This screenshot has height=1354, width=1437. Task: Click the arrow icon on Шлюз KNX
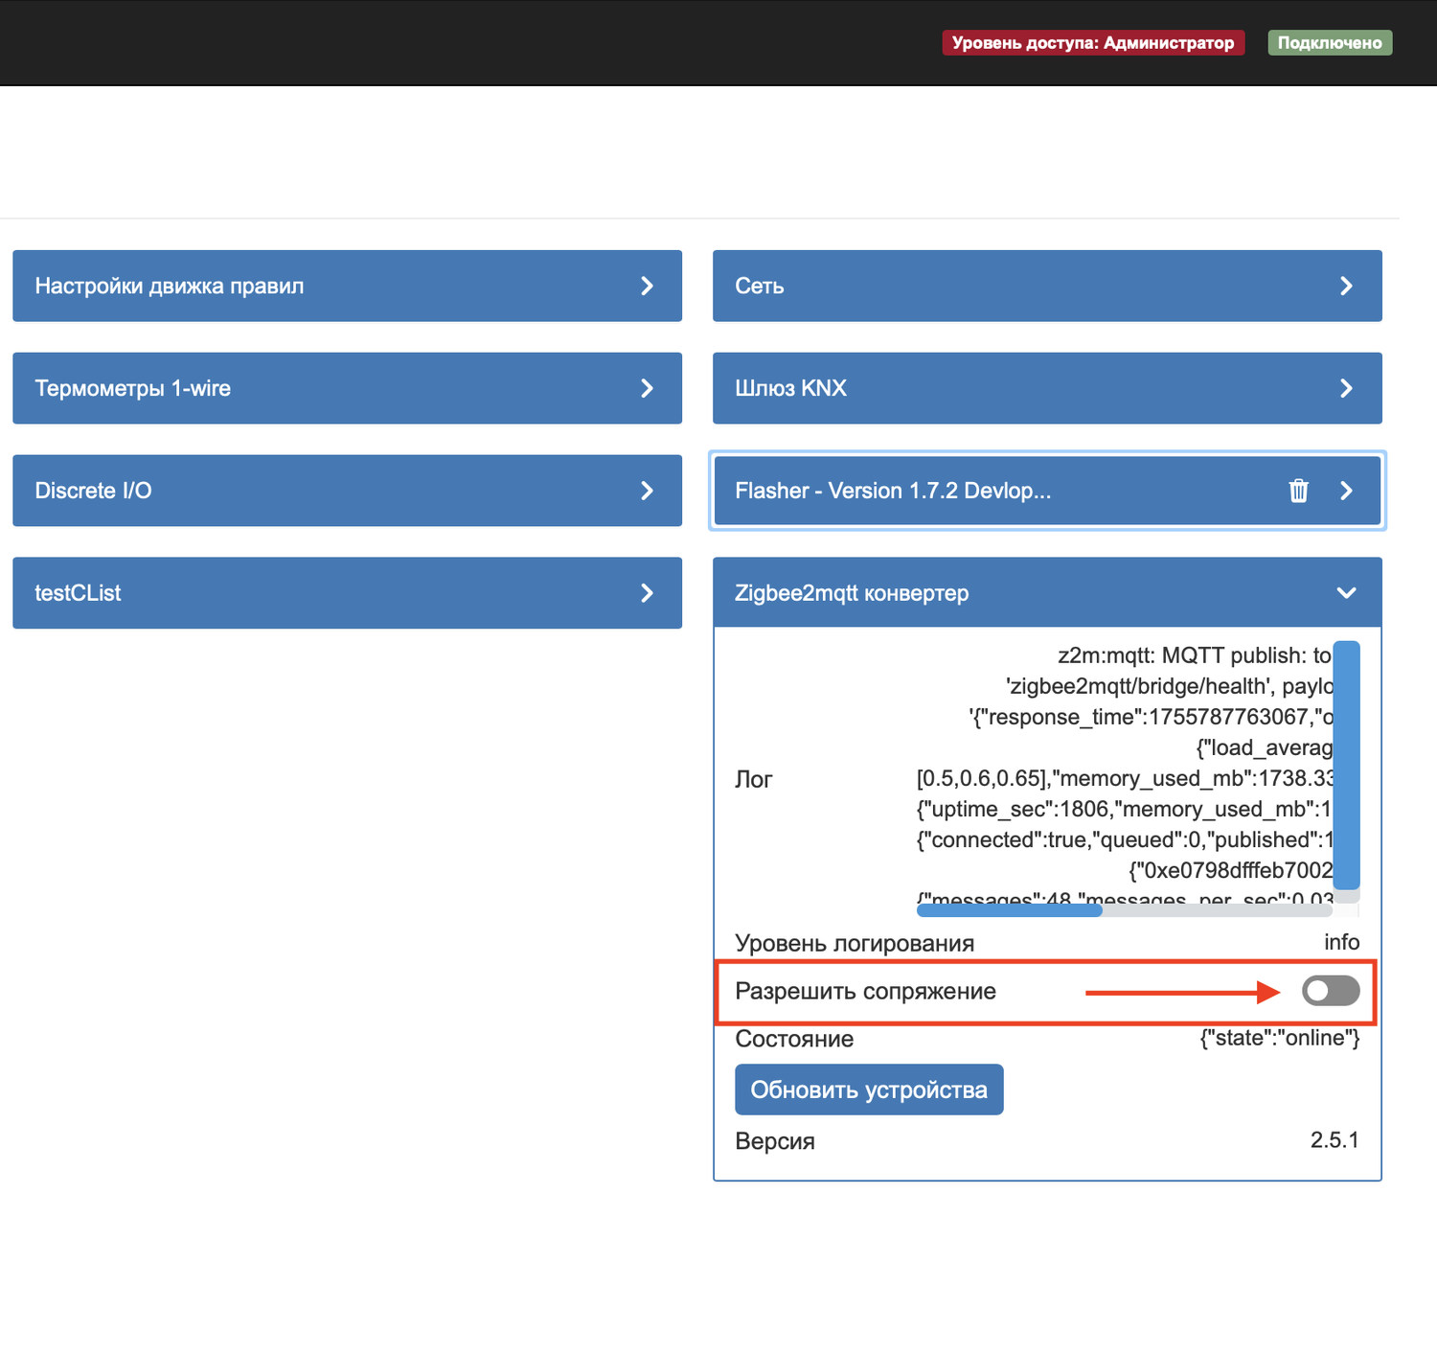1346,388
